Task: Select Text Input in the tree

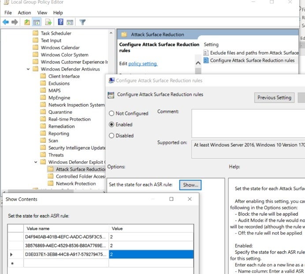Action: pos(51,41)
